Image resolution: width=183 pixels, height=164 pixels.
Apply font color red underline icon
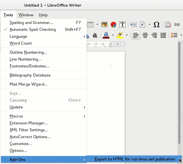[x=106, y=35]
